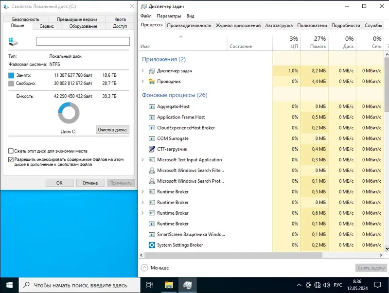389x293 pixels.
Task: Switch to the Производительность tab
Action: click(190, 25)
